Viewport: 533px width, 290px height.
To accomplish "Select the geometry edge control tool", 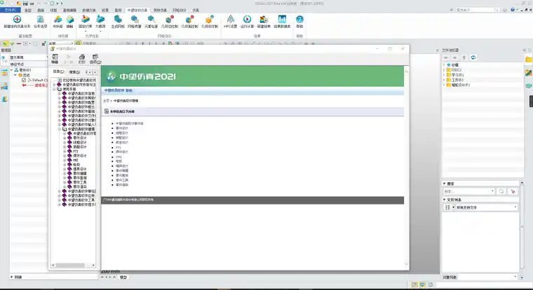I will coord(170,21).
